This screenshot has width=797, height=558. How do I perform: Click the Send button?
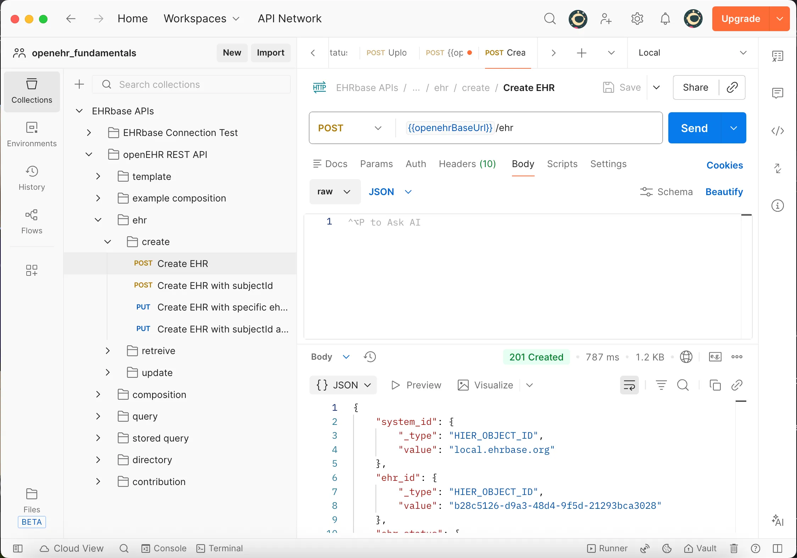click(x=694, y=128)
